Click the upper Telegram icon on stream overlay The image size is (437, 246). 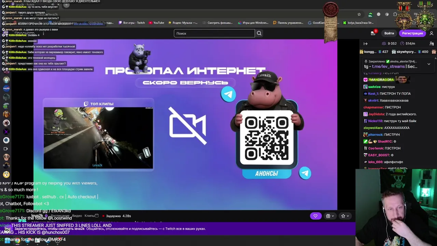click(x=228, y=94)
